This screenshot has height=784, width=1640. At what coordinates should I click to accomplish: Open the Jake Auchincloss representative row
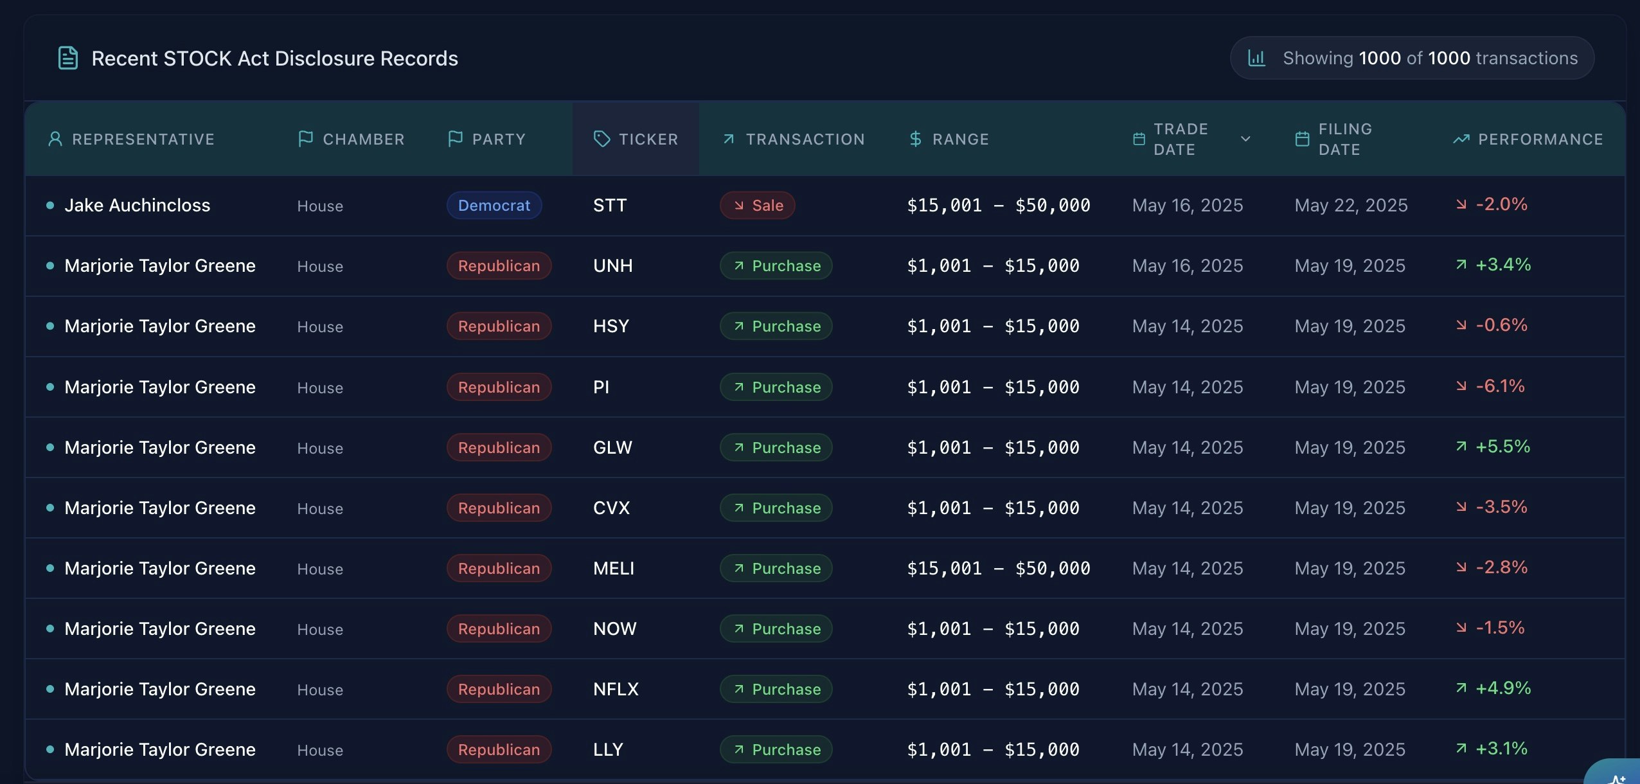825,206
